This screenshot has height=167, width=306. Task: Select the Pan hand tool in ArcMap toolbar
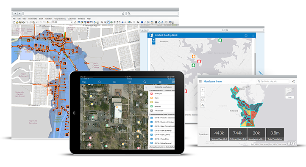(108, 22)
